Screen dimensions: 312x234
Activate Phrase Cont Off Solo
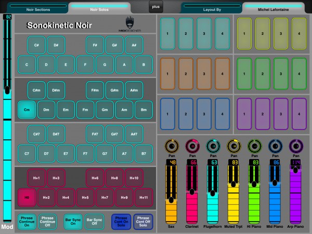(143, 222)
